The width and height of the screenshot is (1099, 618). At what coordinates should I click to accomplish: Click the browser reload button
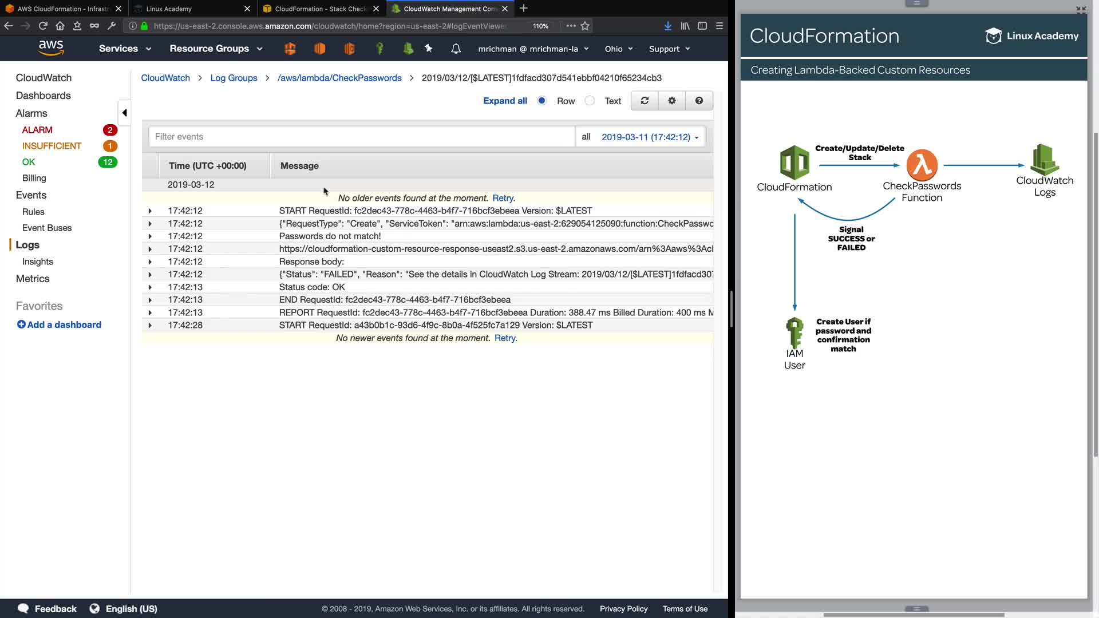(x=43, y=26)
